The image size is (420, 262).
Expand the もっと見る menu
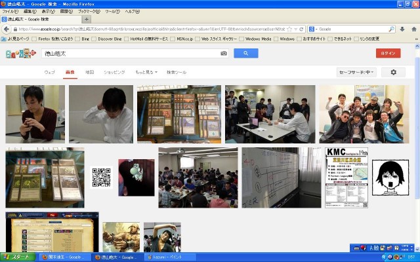point(146,72)
